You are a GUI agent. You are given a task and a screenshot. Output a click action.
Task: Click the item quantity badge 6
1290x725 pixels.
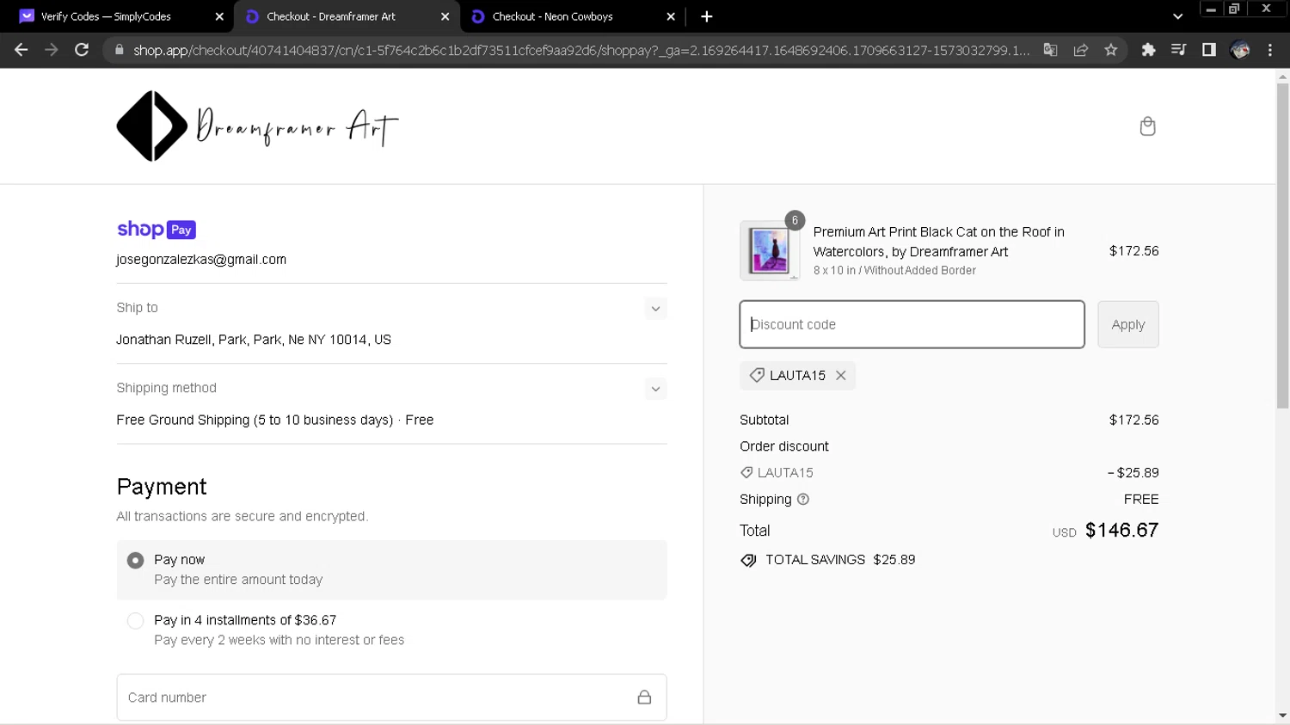pyautogui.click(x=795, y=221)
